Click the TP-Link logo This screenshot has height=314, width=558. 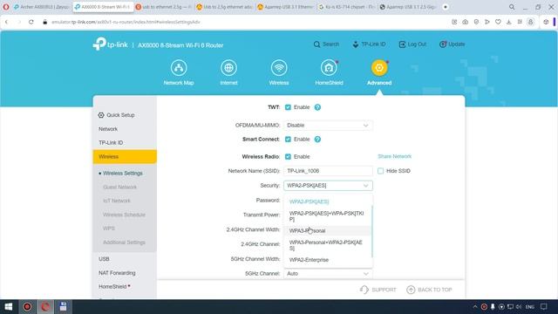pyautogui.click(x=110, y=44)
